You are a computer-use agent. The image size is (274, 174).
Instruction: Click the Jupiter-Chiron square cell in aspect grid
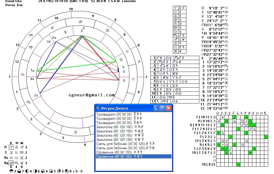coord(266,137)
